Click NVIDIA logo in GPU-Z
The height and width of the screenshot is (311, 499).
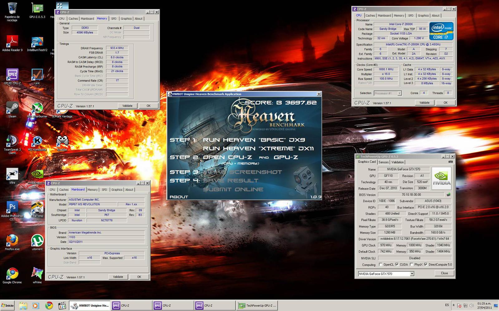click(441, 179)
